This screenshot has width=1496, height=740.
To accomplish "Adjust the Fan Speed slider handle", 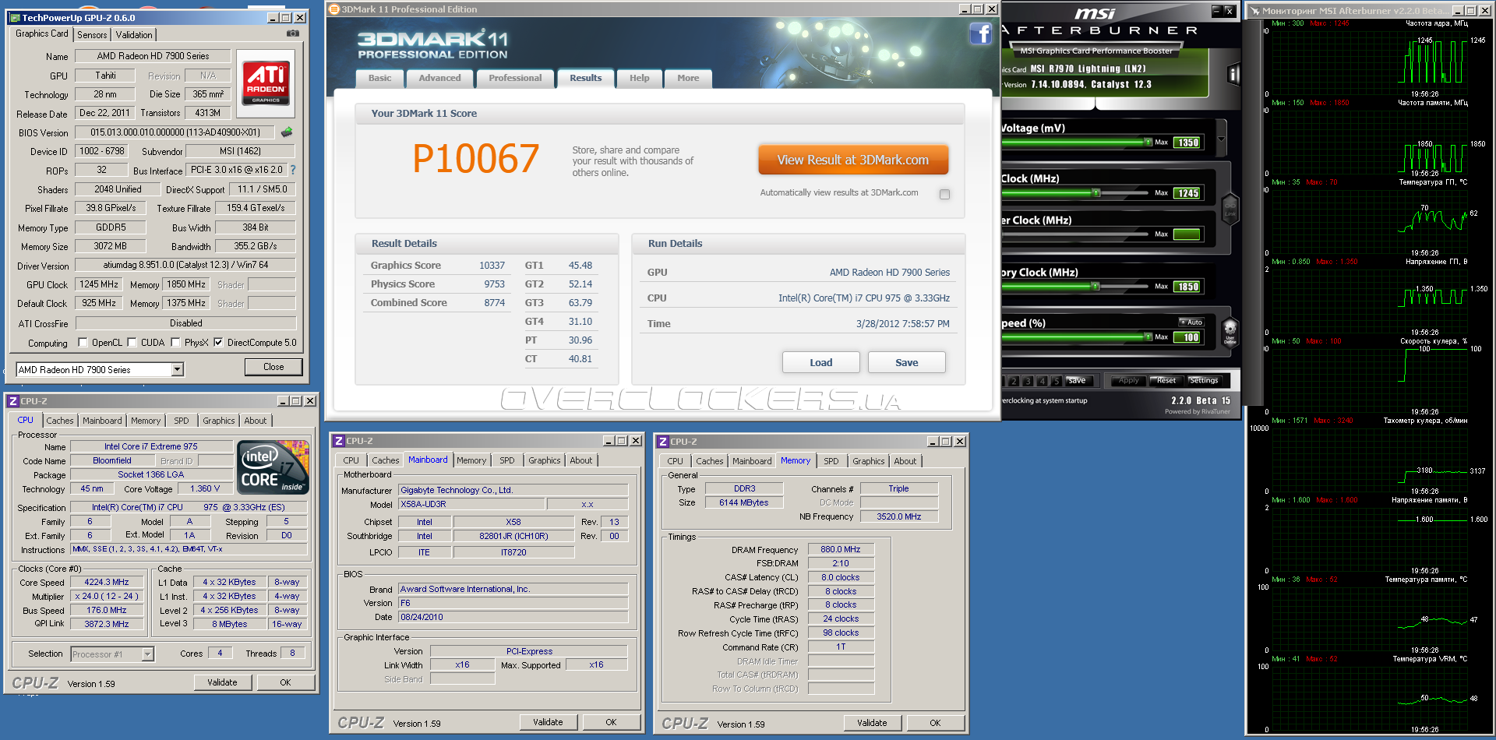I will 1148,337.
